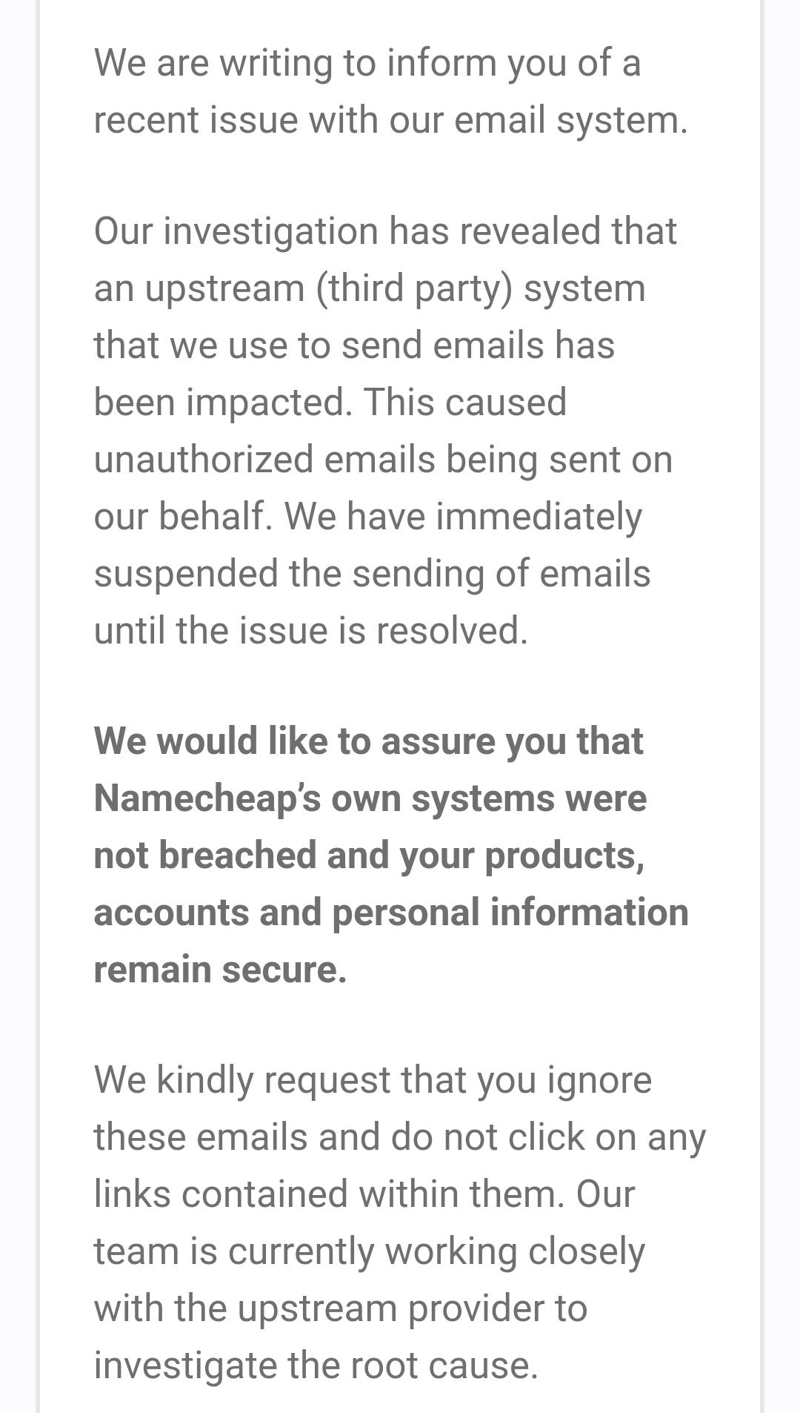This screenshot has width=800, height=1413.
Task: Click the line 'that we use to send emails has'
Action: [354, 345]
